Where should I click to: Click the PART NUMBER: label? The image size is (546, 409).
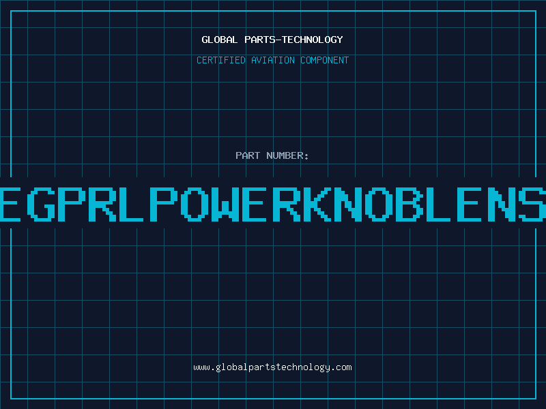point(272,155)
